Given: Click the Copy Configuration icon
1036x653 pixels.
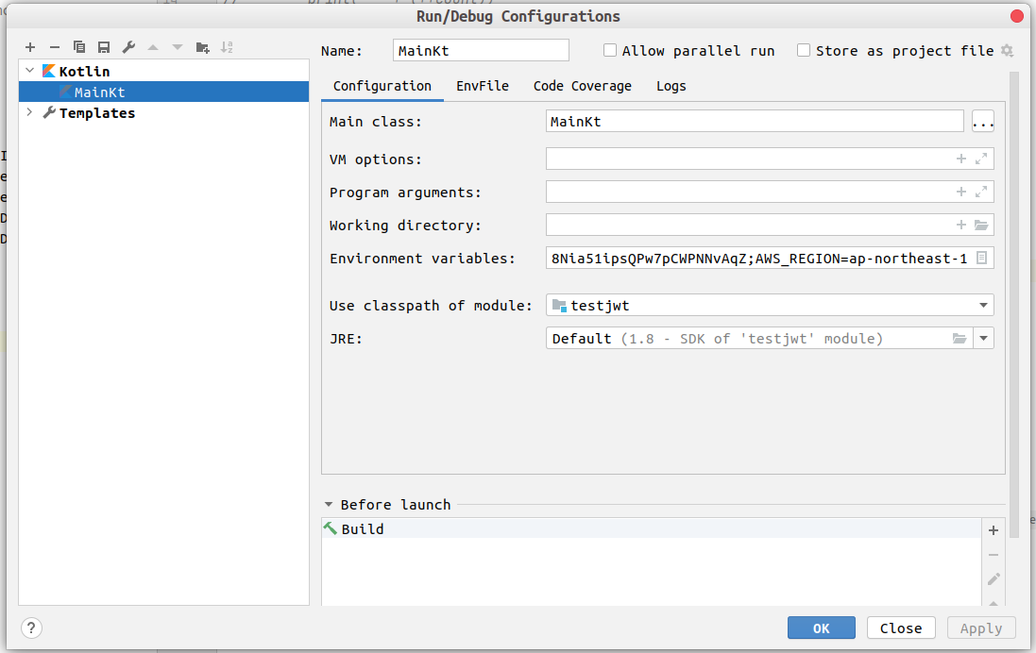Looking at the screenshot, I should [79, 47].
